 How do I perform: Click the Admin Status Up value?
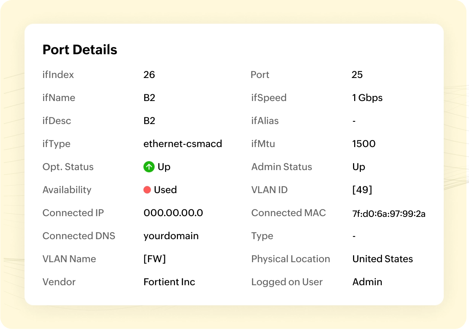click(x=359, y=167)
